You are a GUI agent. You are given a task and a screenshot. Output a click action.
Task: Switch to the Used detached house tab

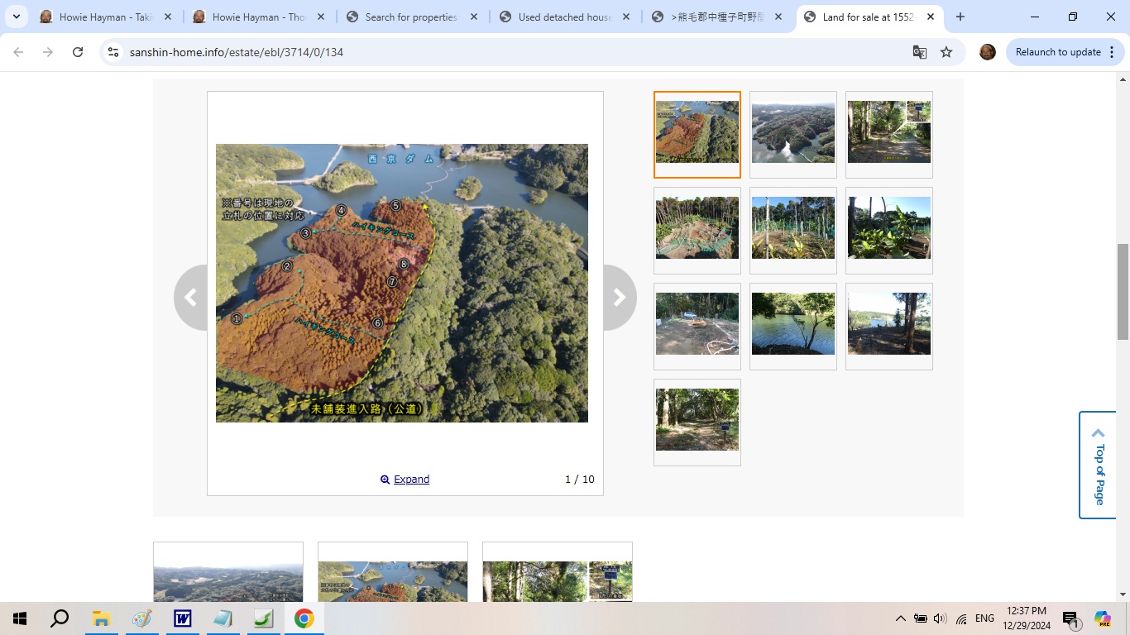coord(564,17)
